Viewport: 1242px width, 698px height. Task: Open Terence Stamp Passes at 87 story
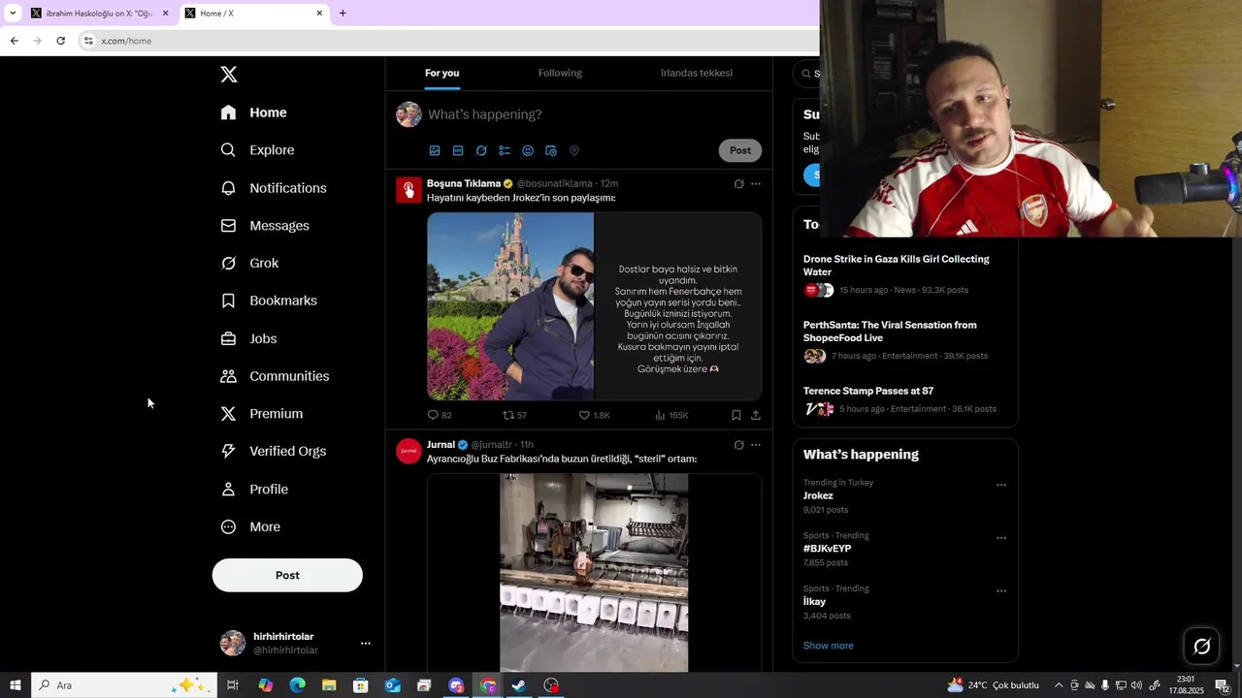pyautogui.click(x=904, y=399)
